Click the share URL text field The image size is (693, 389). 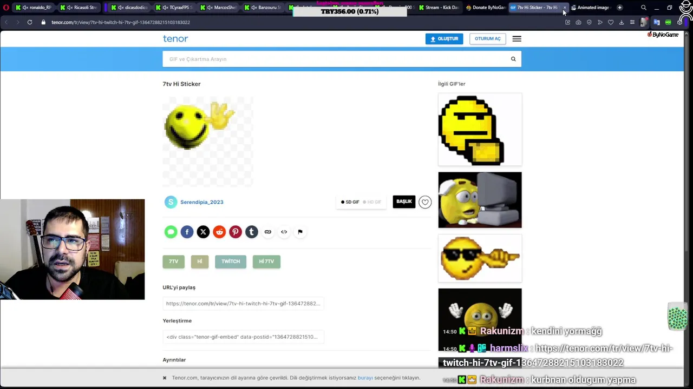(243, 304)
